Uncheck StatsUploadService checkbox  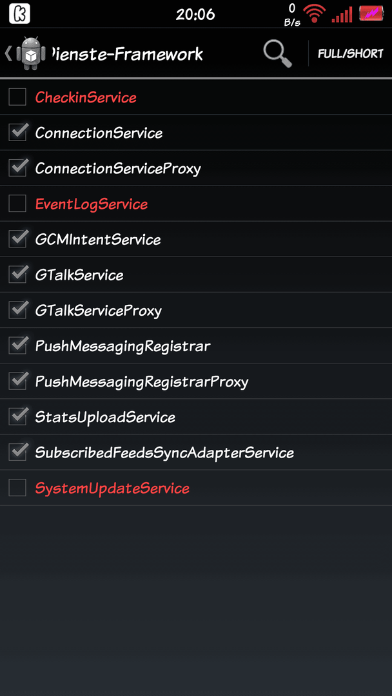[18, 416]
